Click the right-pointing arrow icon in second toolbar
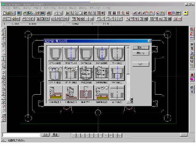This screenshot has width=196, height=145. [x=92, y=19]
